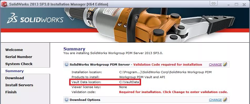Collapse the Download Options section
250x104 pixels.
coord(66,100)
